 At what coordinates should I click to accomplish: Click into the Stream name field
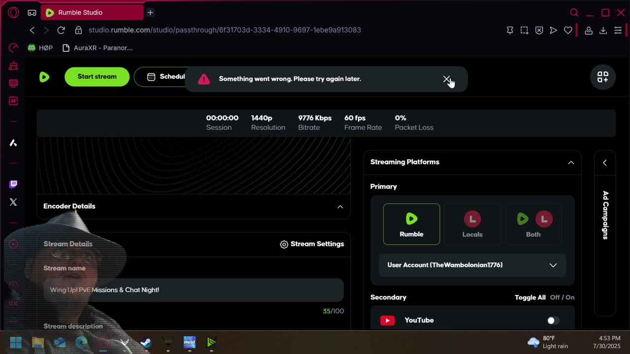pyautogui.click(x=193, y=290)
